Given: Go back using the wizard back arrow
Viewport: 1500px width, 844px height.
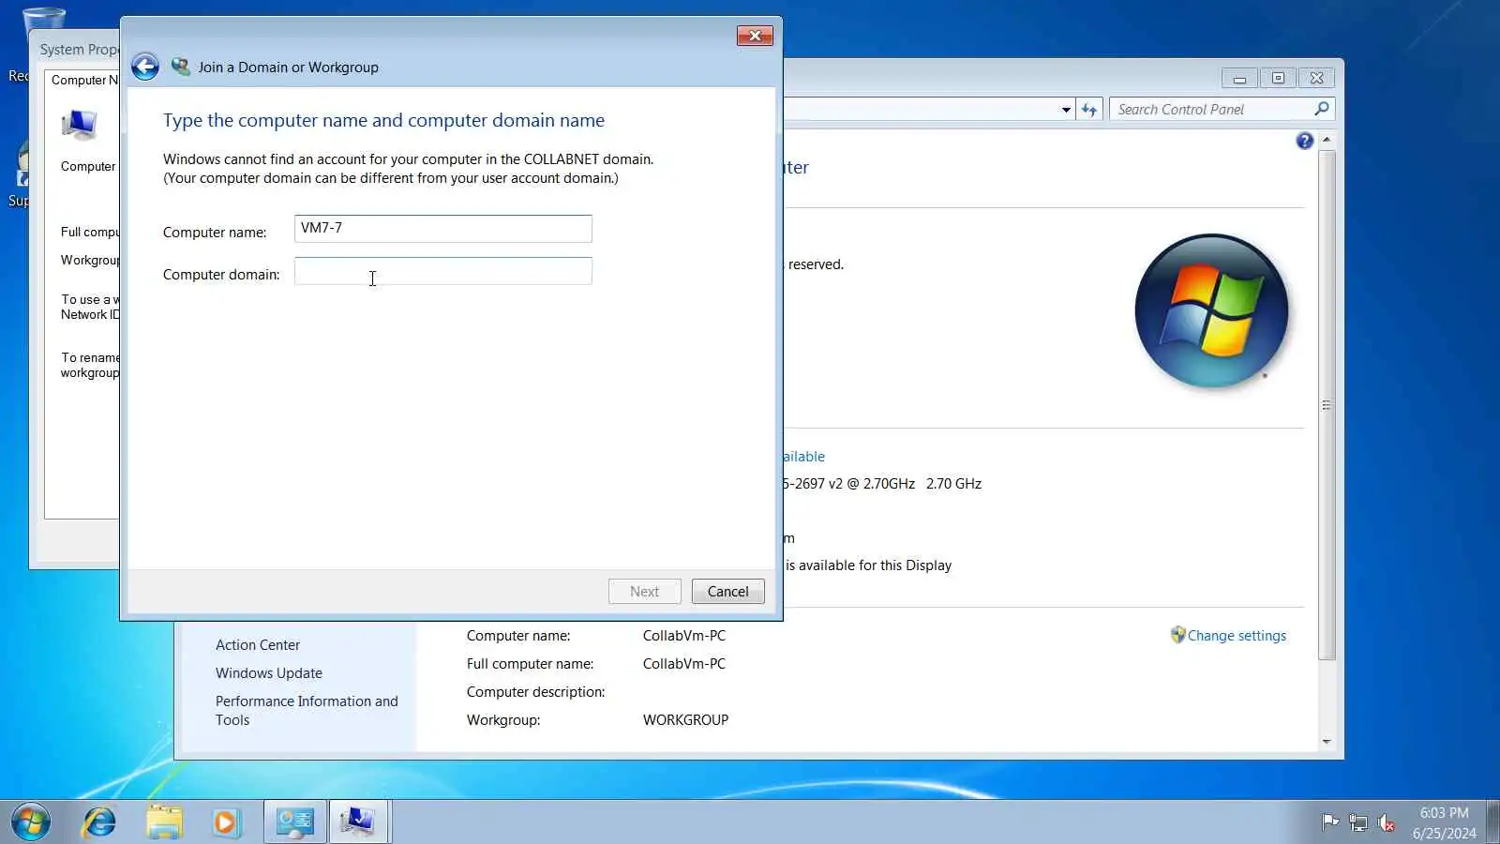Looking at the screenshot, I should pos(145,67).
